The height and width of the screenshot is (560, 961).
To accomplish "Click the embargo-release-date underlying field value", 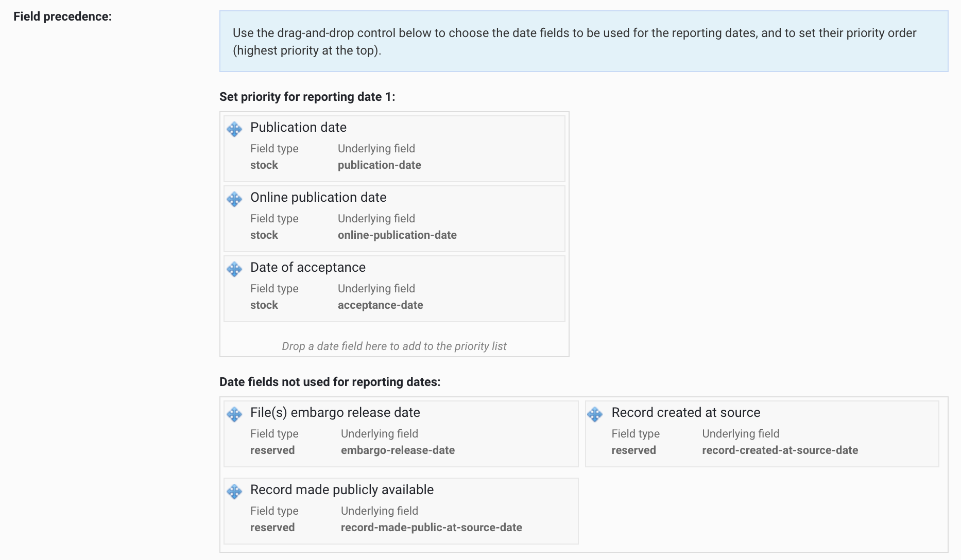I will coord(398,450).
